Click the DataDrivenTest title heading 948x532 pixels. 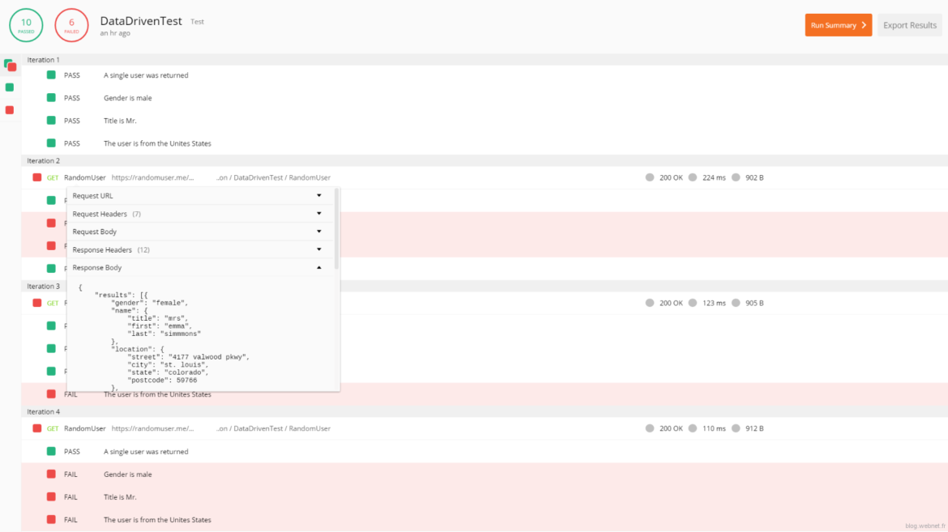coord(140,20)
